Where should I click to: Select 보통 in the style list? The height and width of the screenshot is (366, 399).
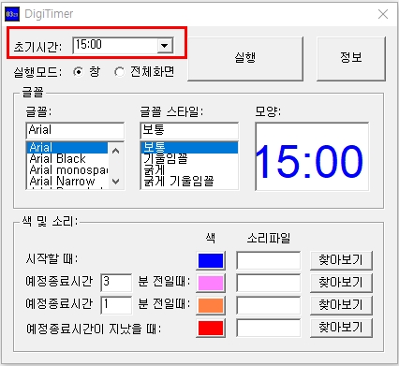tap(190, 147)
